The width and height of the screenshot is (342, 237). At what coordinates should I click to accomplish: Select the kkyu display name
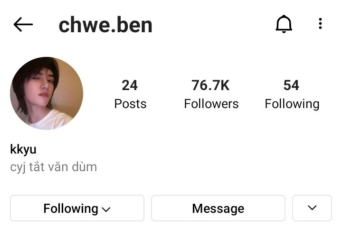click(23, 150)
